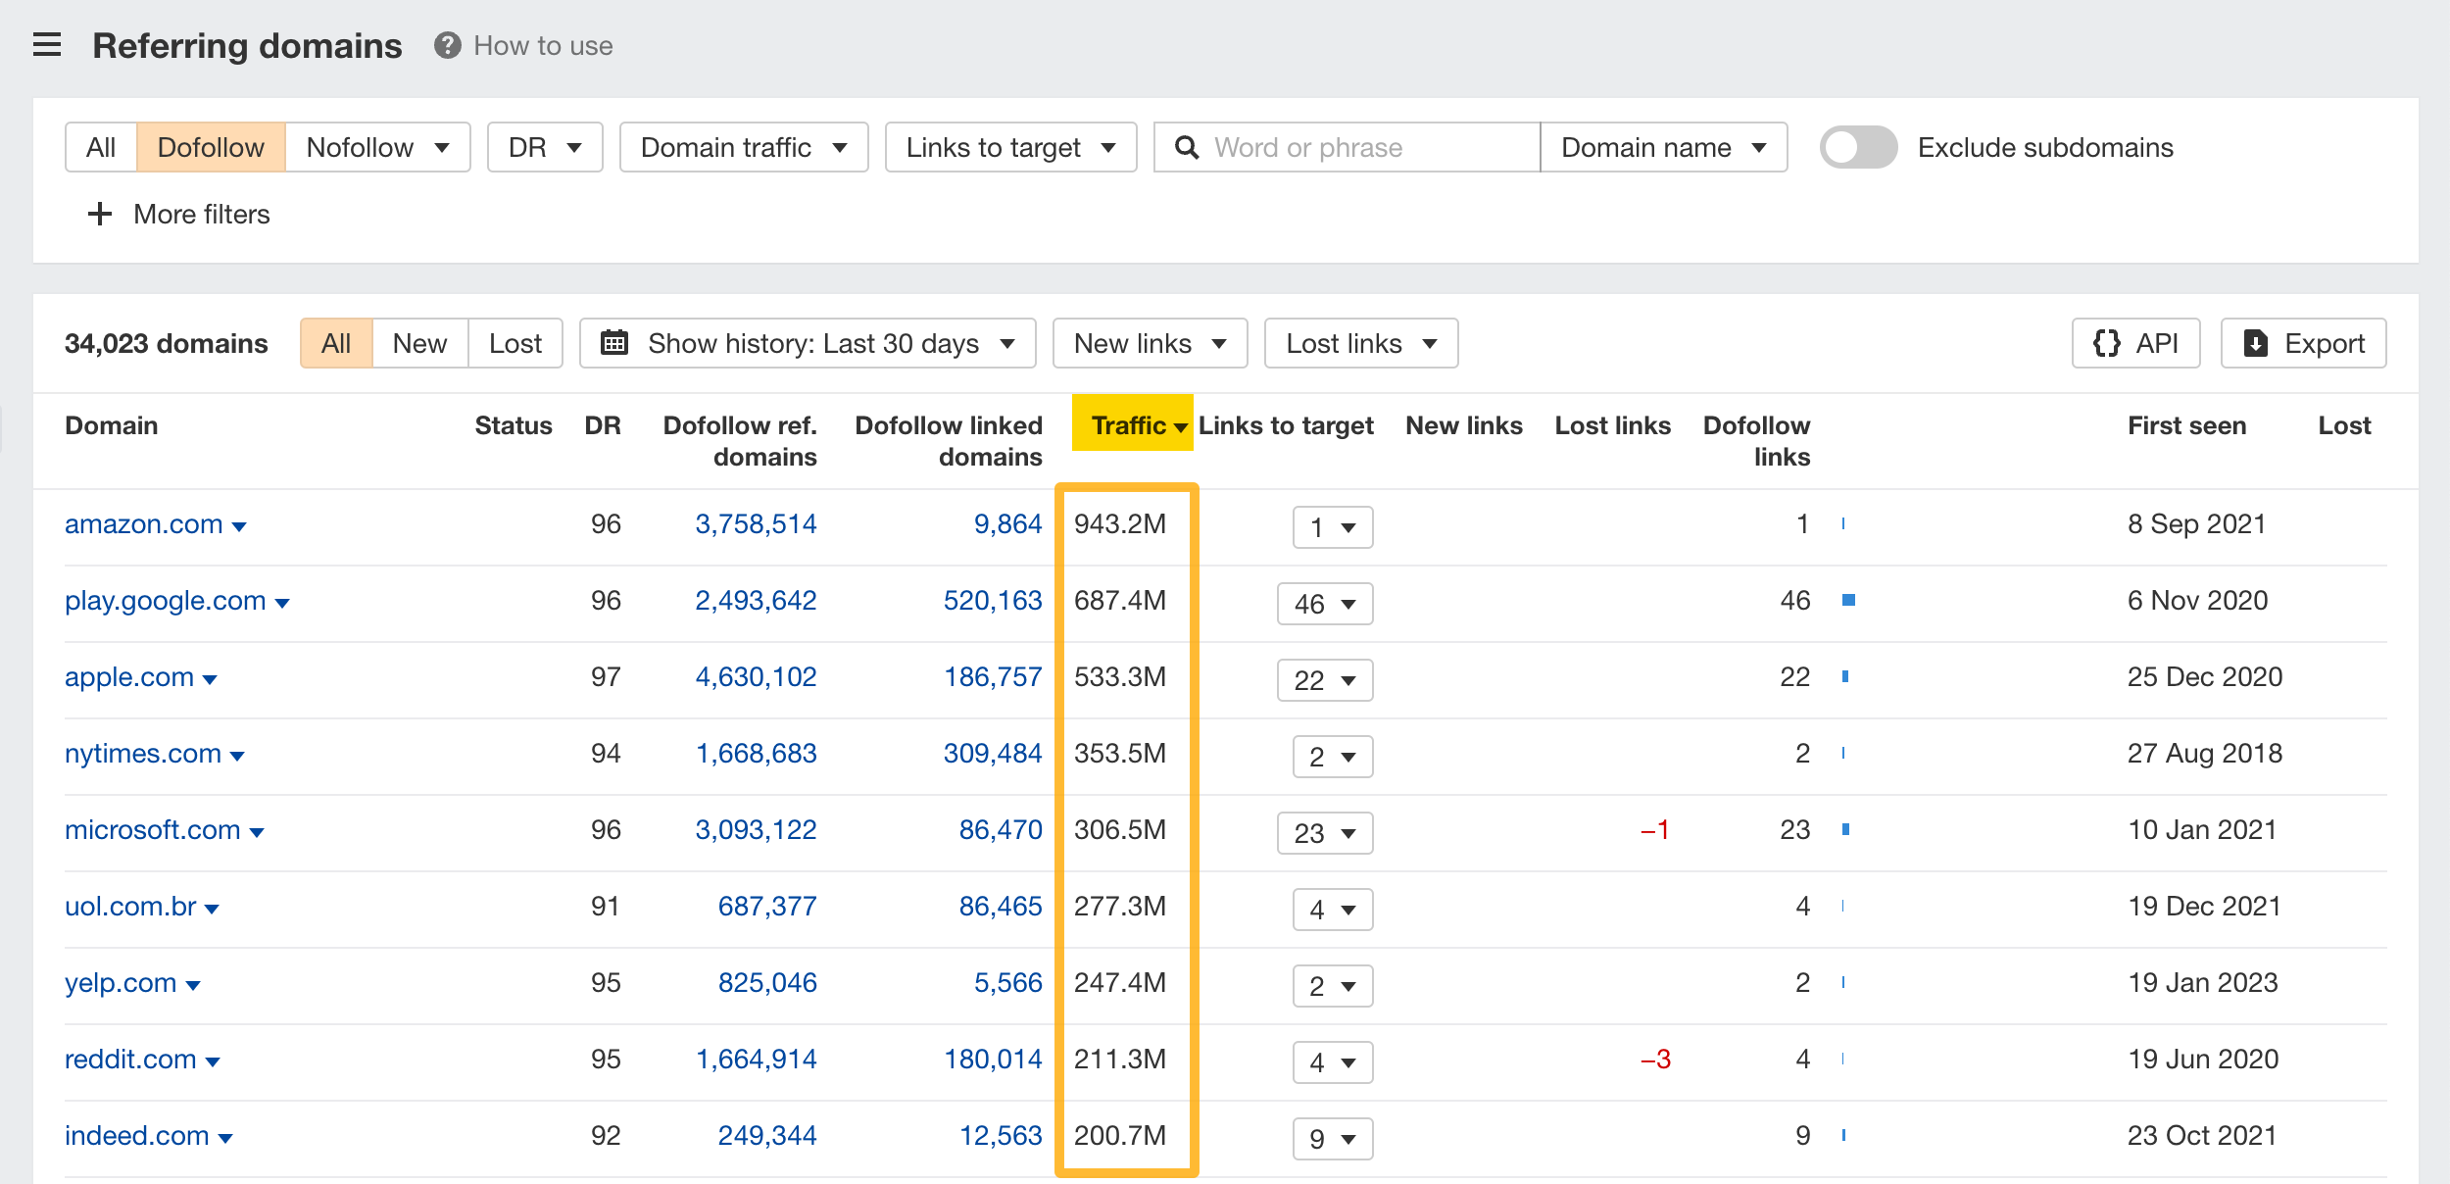Screen dimensions: 2450x1184
Task: Open the Domain name dropdown
Action: point(1663,148)
